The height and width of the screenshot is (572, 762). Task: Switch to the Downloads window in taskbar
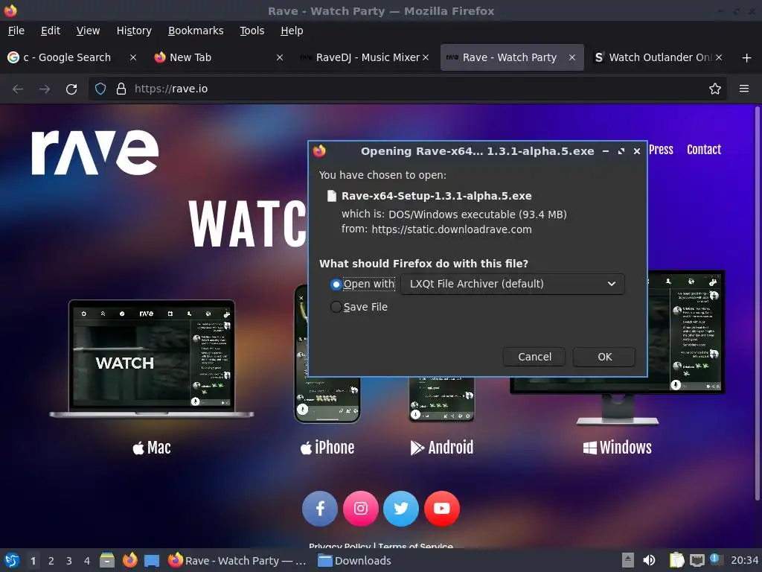tap(353, 561)
